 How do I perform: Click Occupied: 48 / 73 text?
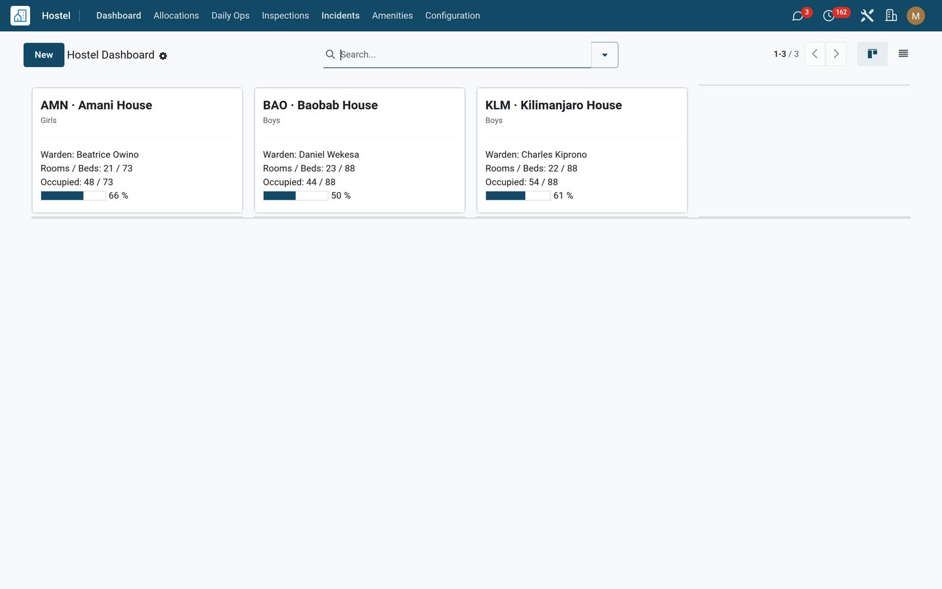click(x=77, y=183)
